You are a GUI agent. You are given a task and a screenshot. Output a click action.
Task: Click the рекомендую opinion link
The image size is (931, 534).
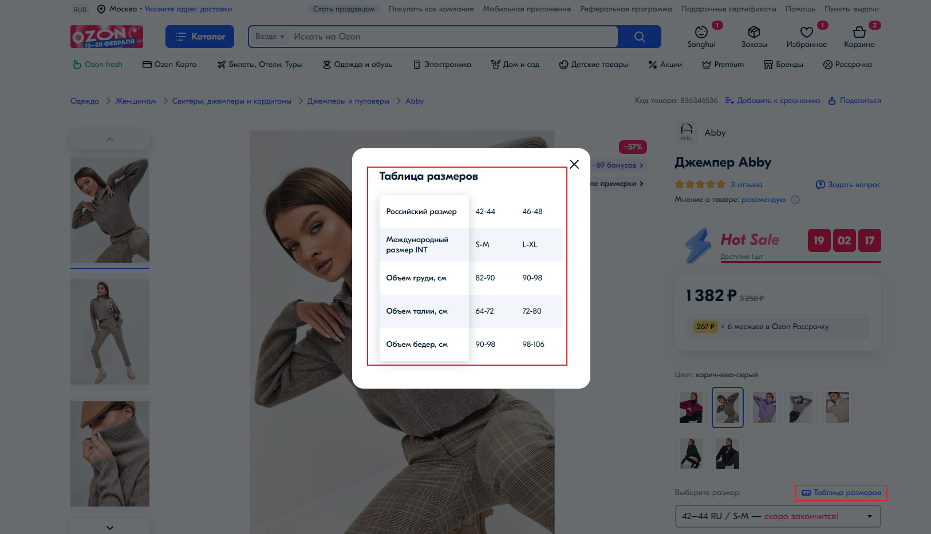coord(763,200)
